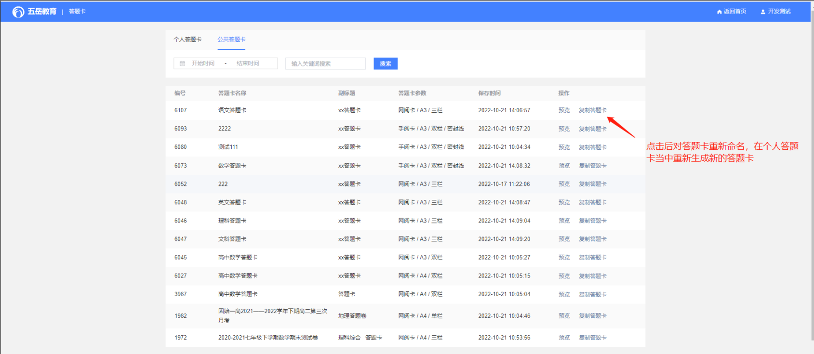The image size is (814, 354).
Task: Copy answer card 6107 via 复制答题卡
Action: [x=592, y=110]
